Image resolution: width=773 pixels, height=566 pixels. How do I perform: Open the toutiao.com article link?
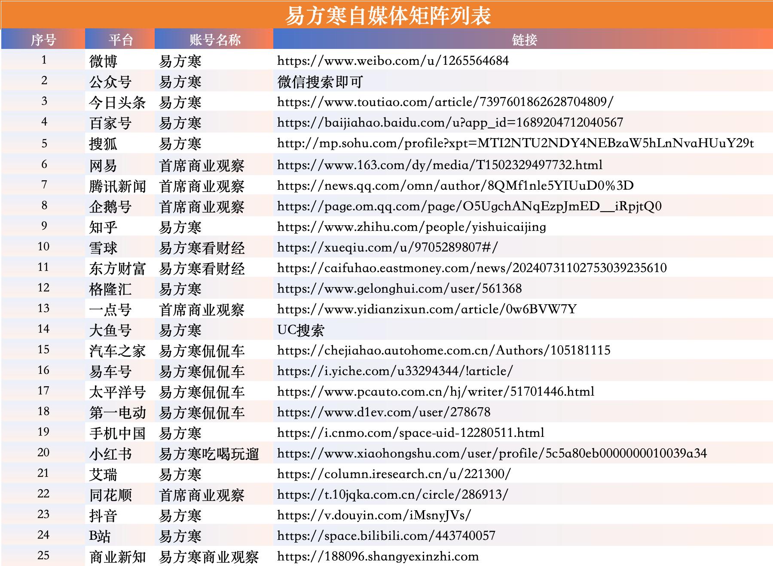coord(445,102)
